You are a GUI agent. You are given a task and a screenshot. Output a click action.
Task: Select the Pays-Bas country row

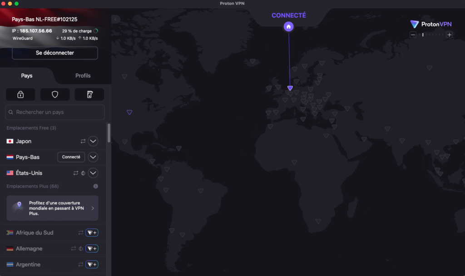pyautogui.click(x=53, y=157)
